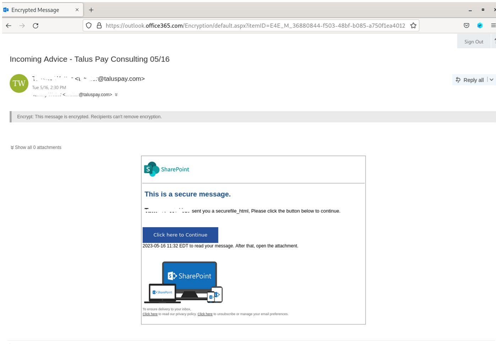Open the Pocket save icon
This screenshot has width=496, height=344.
pos(467,26)
